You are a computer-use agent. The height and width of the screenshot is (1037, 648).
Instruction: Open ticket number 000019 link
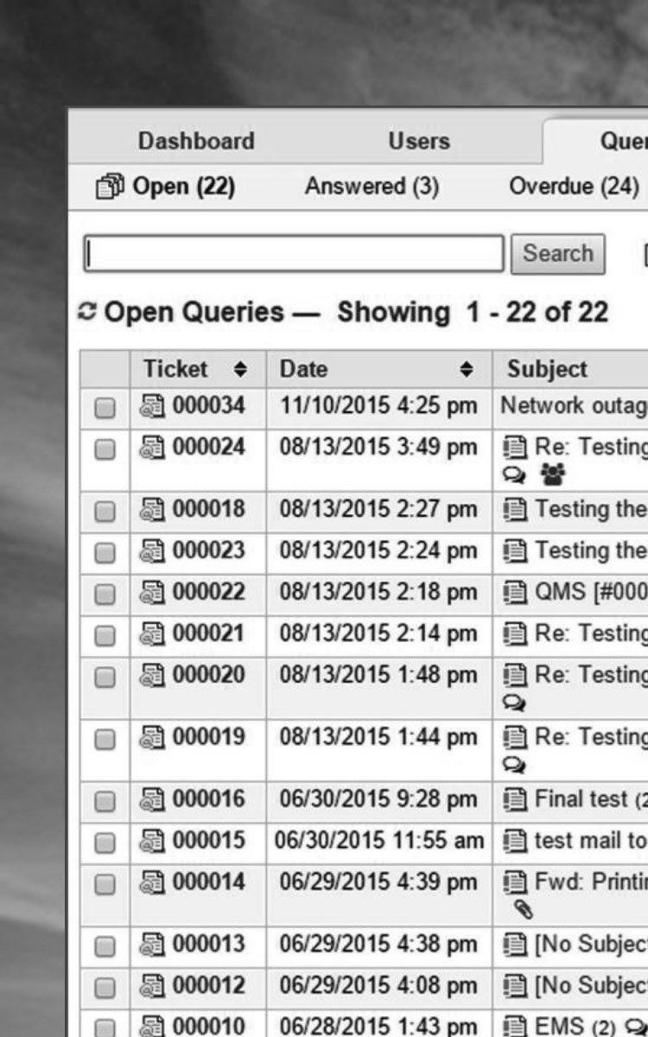pos(208,737)
